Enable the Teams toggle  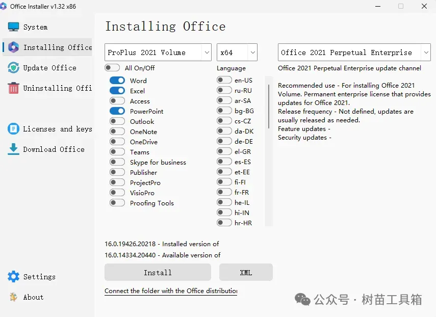coord(117,152)
